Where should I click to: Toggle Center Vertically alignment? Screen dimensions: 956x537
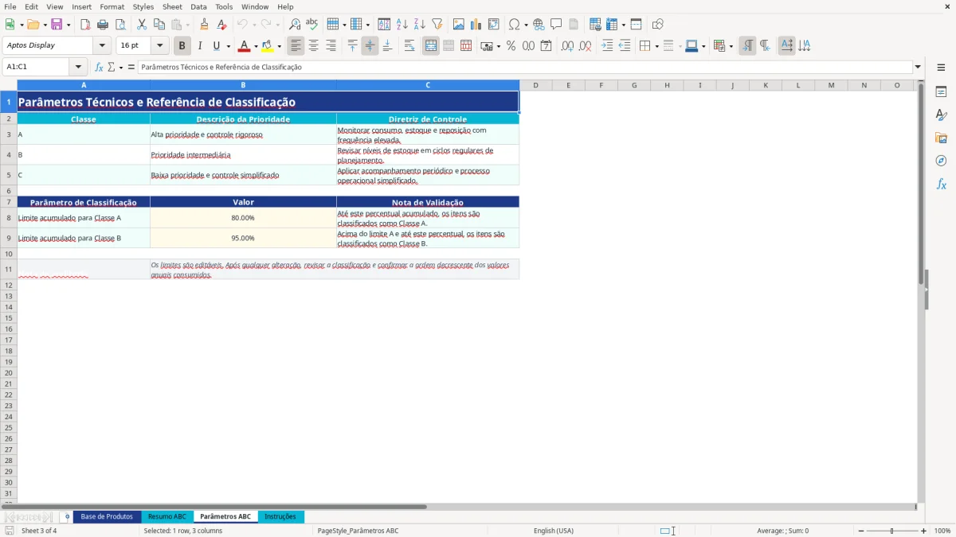pos(370,46)
